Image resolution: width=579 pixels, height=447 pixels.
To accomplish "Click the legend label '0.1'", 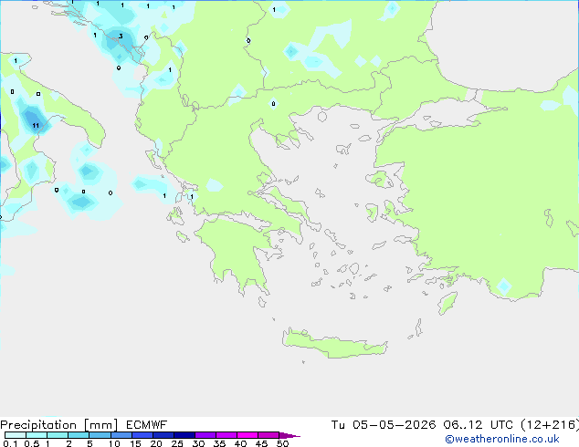I will tap(10, 443).
